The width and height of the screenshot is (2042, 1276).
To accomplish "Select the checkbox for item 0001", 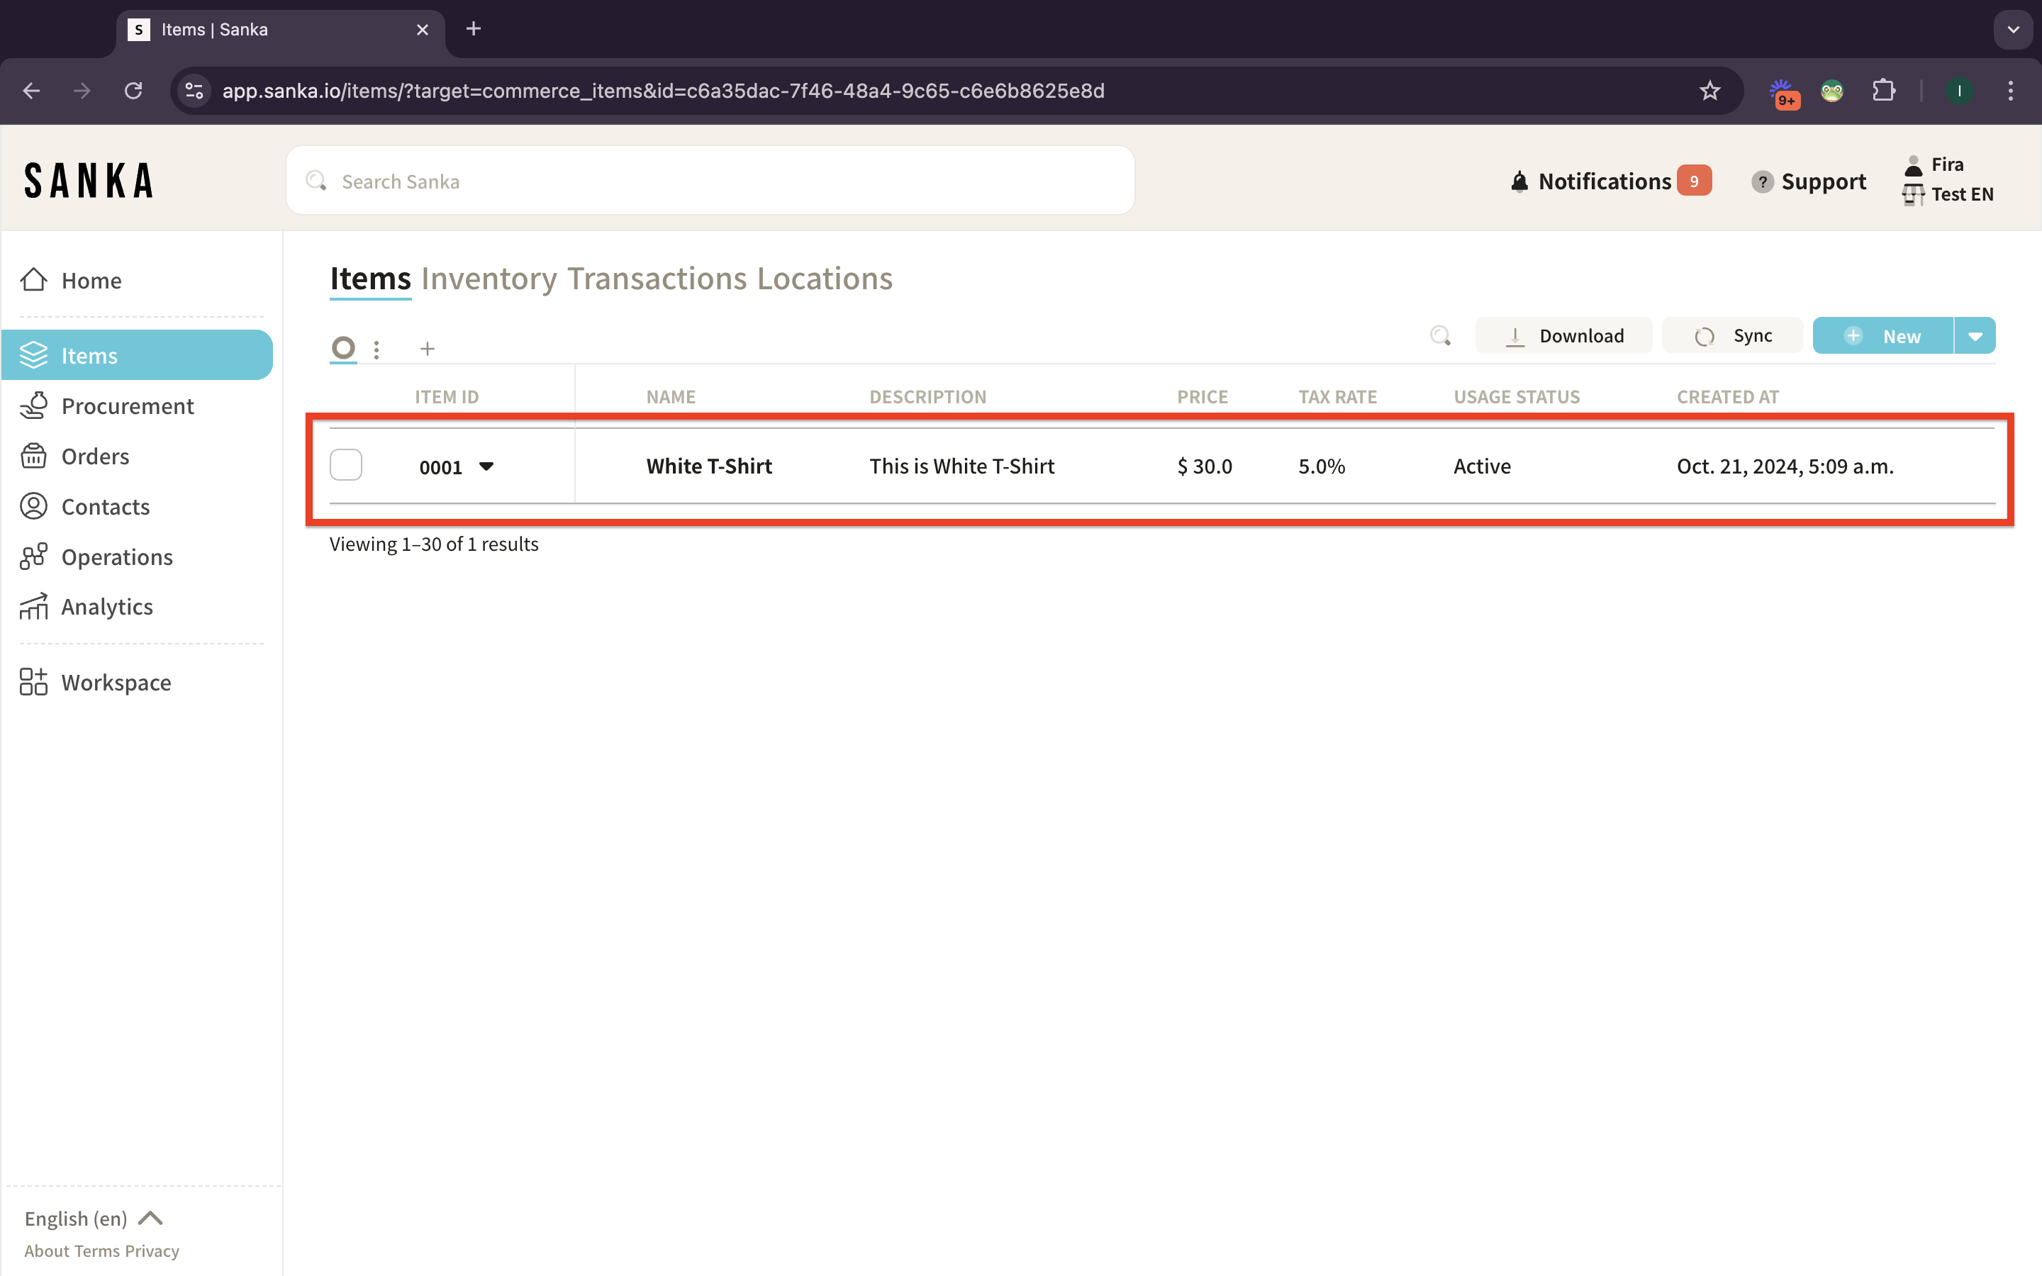I will click(346, 465).
